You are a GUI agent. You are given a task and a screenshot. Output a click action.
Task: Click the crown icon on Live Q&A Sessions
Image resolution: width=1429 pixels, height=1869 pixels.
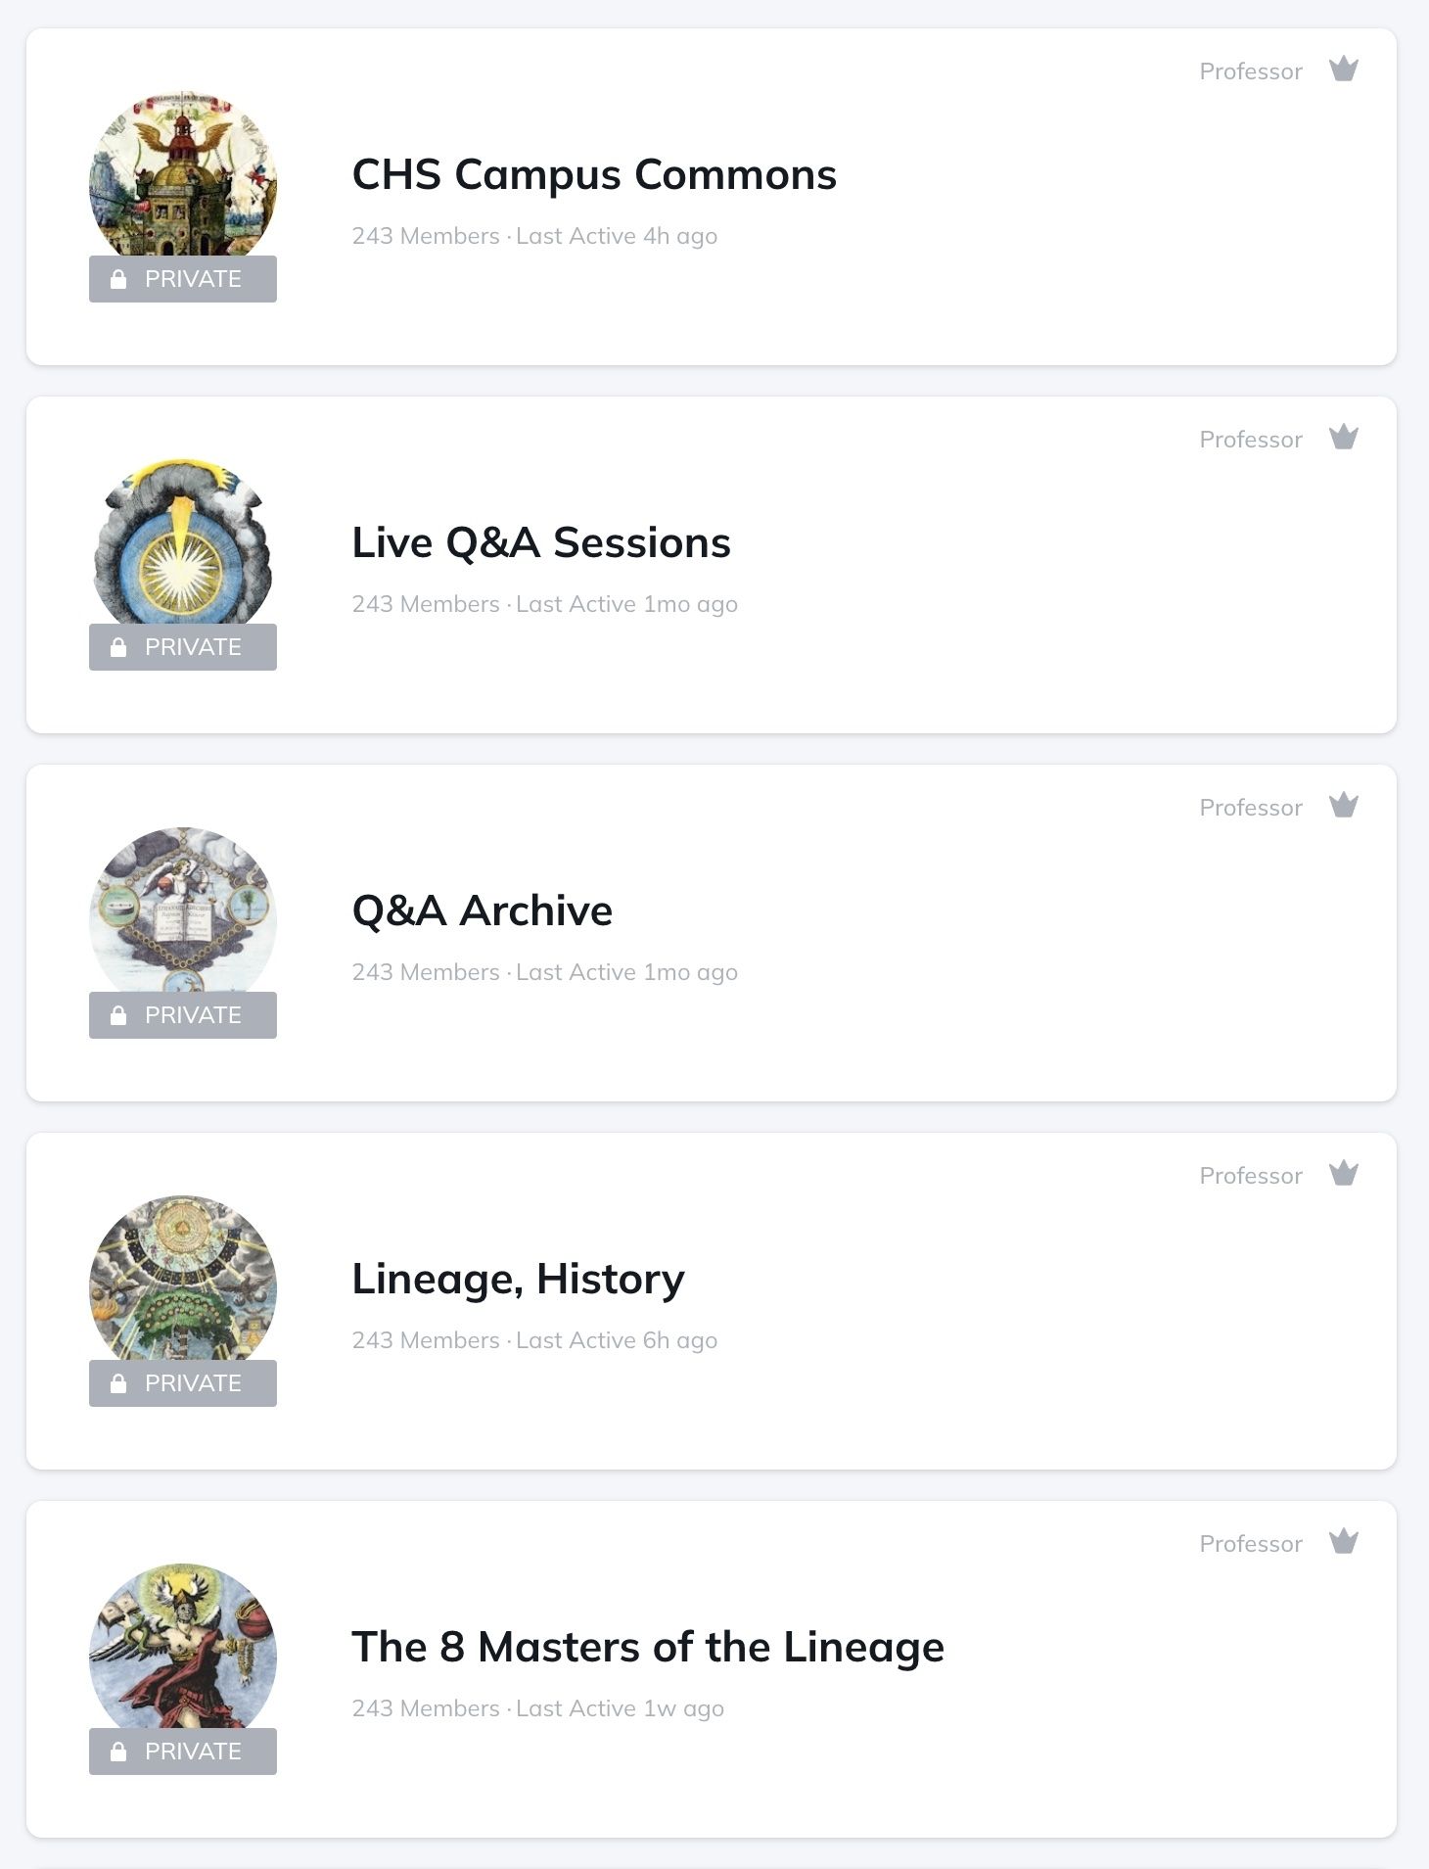pyautogui.click(x=1343, y=438)
